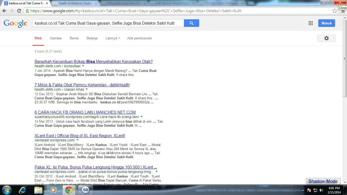Expand the Lainnya dropdown
The height and width of the screenshot is (195, 347).
point(113,38)
